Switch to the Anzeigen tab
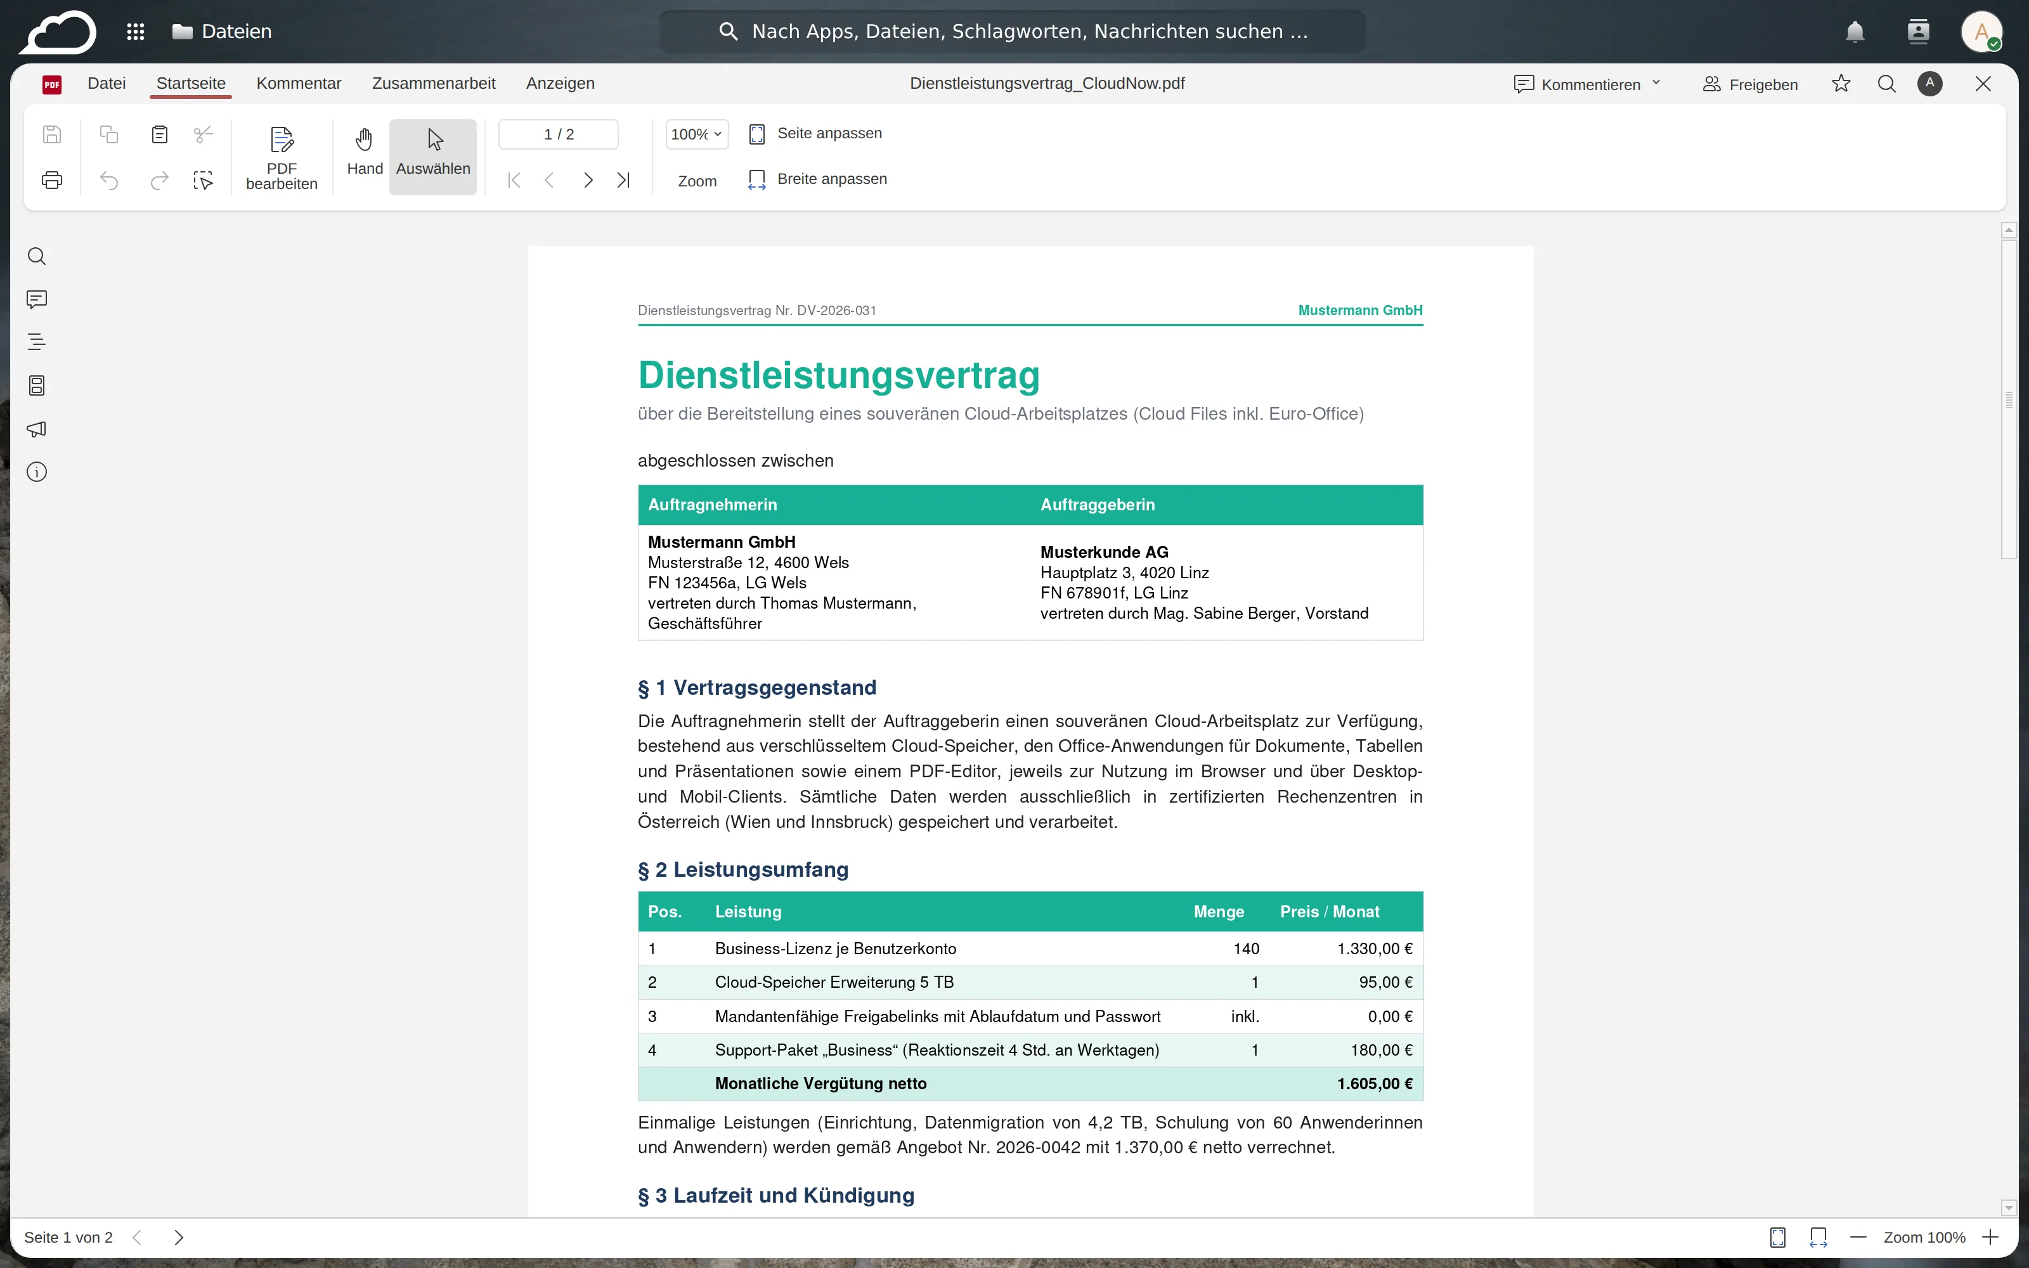Image resolution: width=2029 pixels, height=1268 pixels. click(560, 83)
